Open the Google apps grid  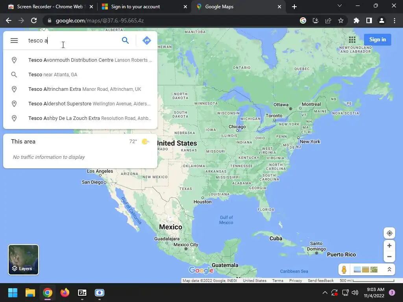tap(352, 40)
